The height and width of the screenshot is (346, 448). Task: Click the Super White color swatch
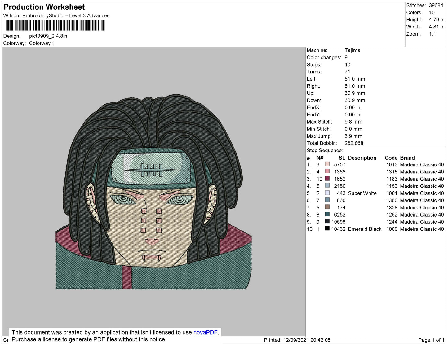click(x=327, y=193)
